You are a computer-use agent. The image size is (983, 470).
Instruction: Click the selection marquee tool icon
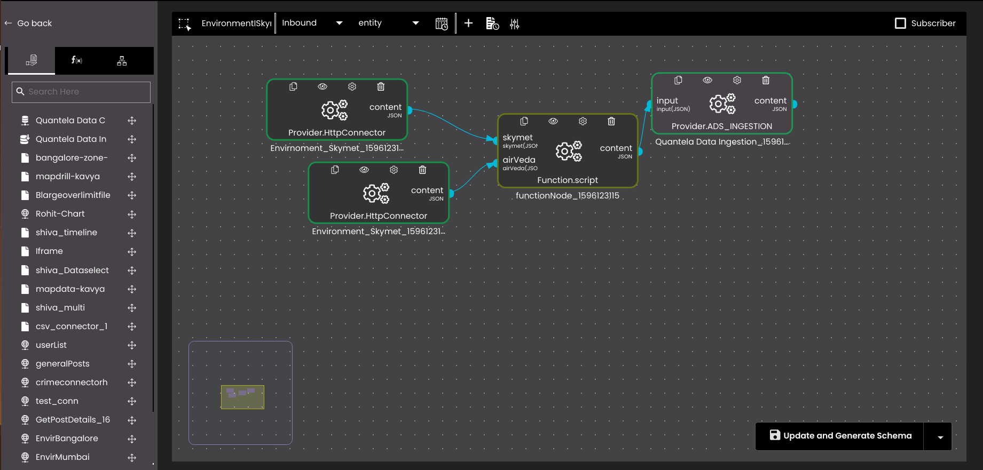(185, 24)
